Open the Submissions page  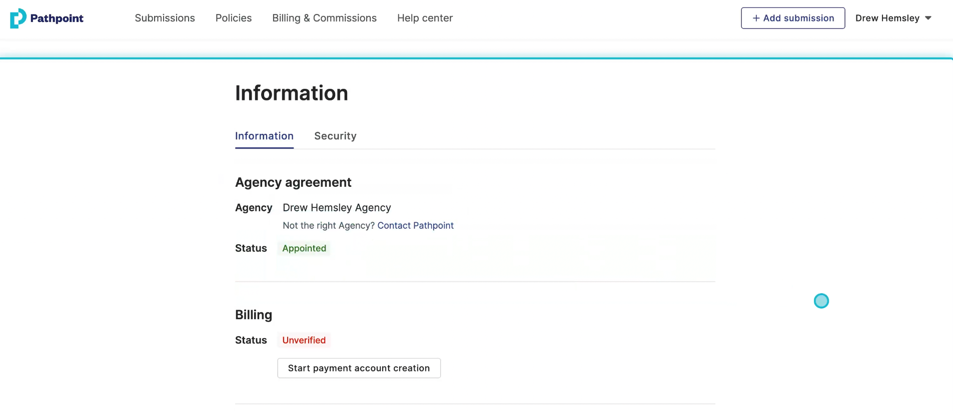[x=165, y=18]
